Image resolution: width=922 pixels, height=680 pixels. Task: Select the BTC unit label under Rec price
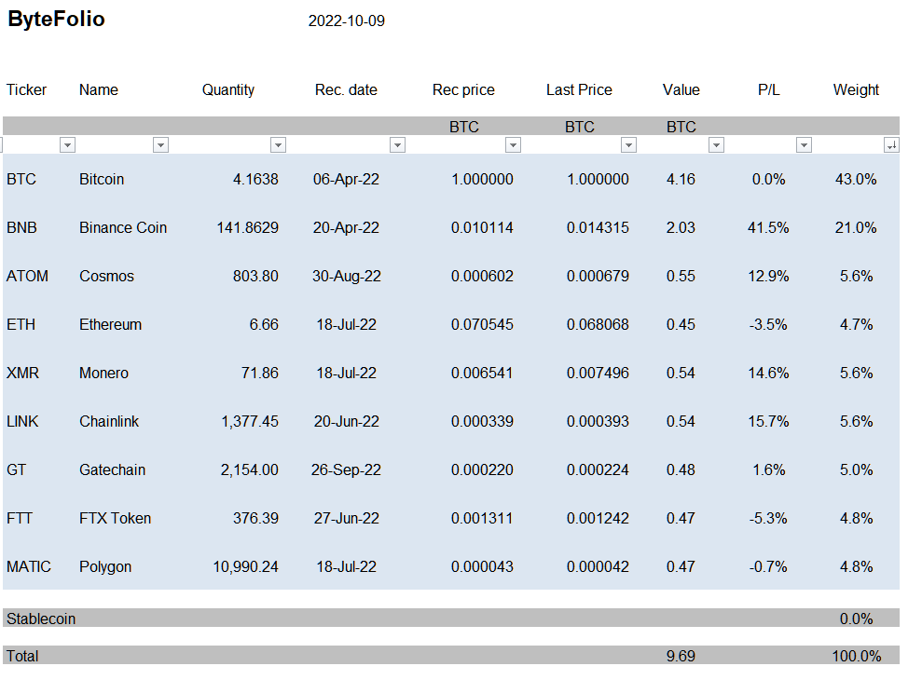pos(464,127)
